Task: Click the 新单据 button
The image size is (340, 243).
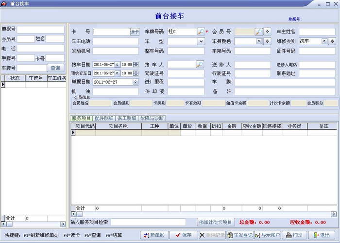Action: [154, 235]
